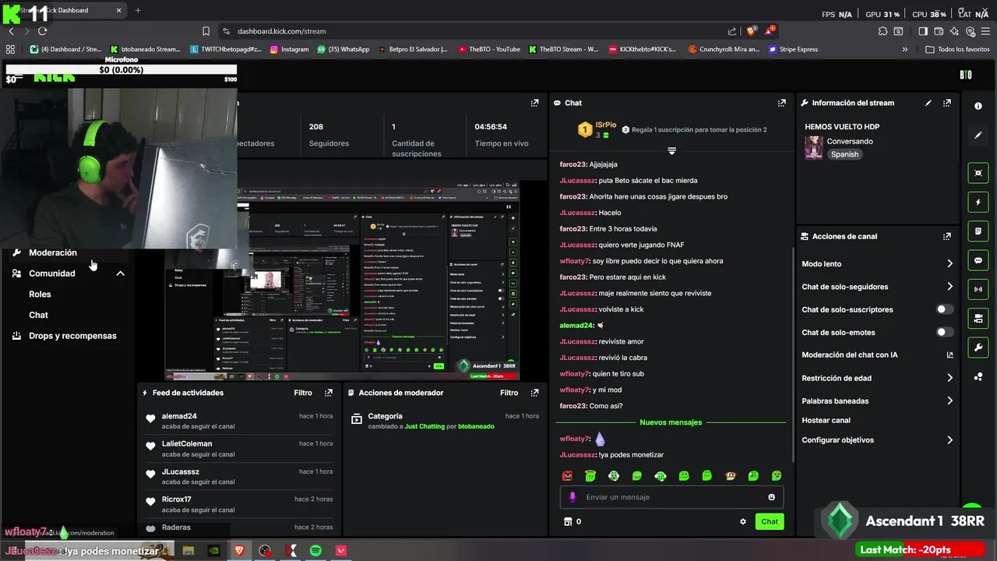
Task: Toggle the lightning activity feed icon
Action: [978, 203]
